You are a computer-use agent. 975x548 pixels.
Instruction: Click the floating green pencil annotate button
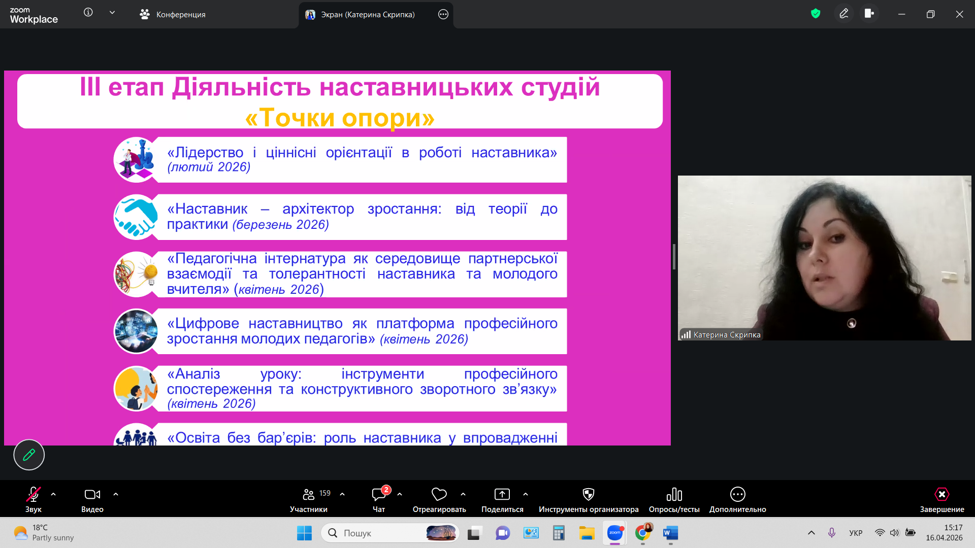click(x=29, y=455)
